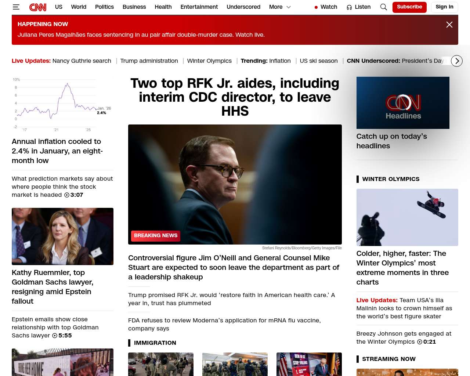
Task: Open the inflation chart thumbnail
Action: 62,105
